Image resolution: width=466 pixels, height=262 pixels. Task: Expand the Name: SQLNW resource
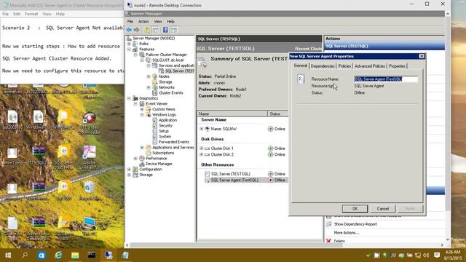[201, 129]
